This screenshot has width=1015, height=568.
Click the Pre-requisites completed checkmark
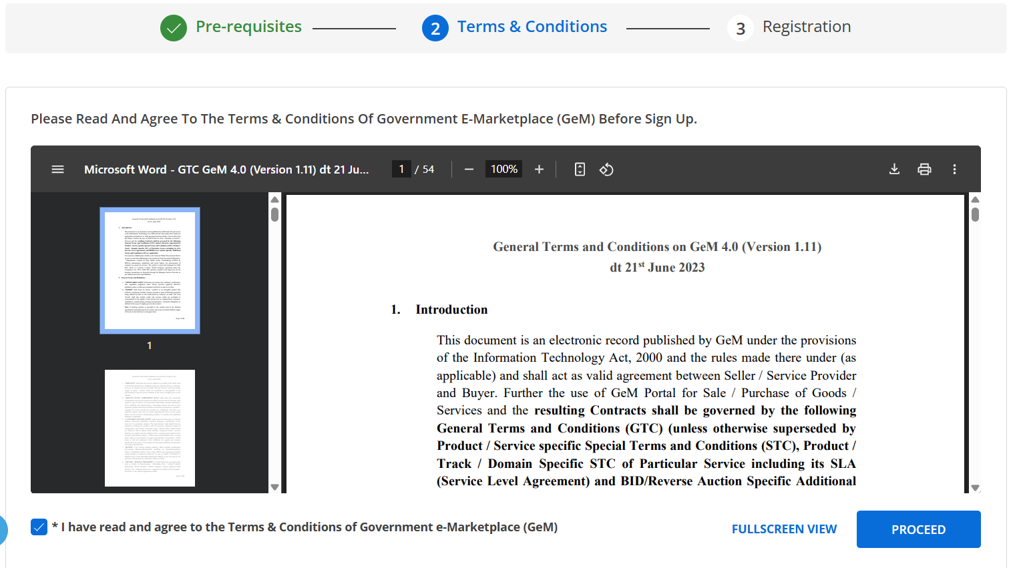[174, 28]
